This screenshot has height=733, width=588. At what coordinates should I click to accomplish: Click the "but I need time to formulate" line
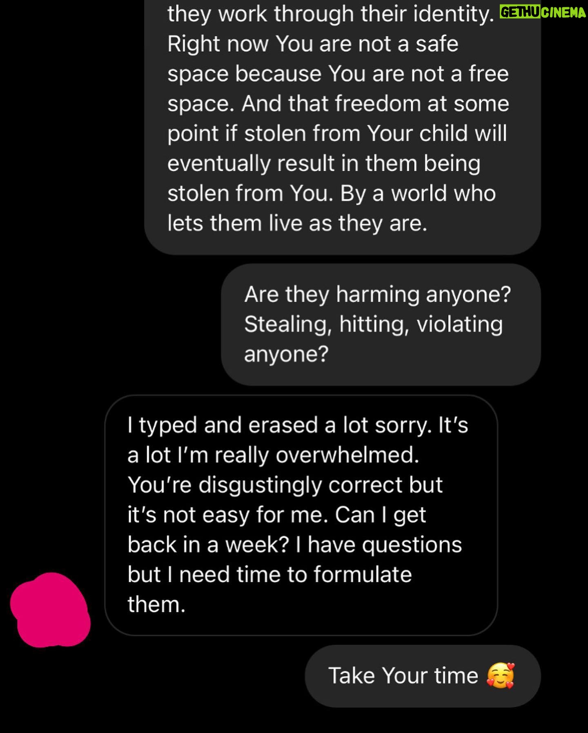tap(269, 574)
